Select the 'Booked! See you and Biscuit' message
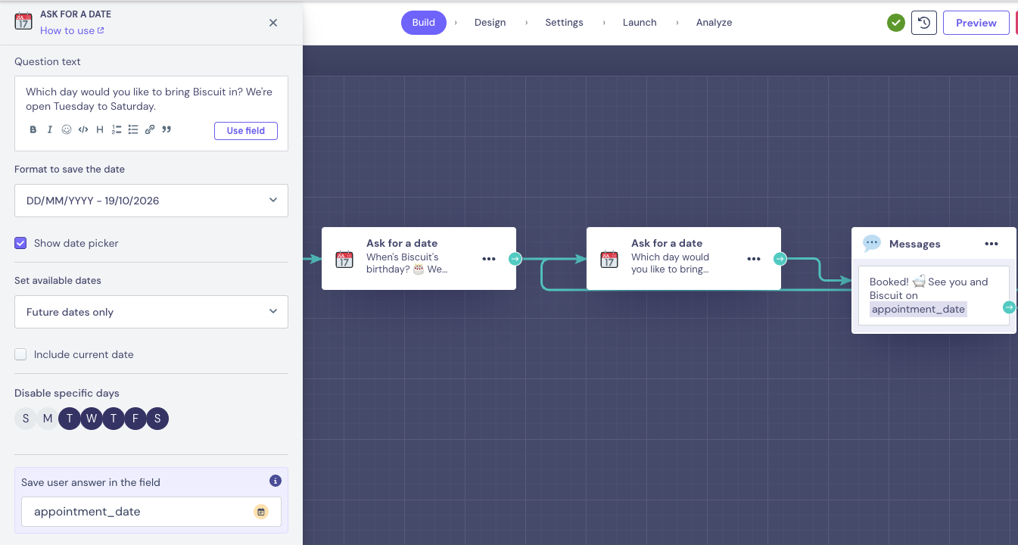 [x=933, y=295]
